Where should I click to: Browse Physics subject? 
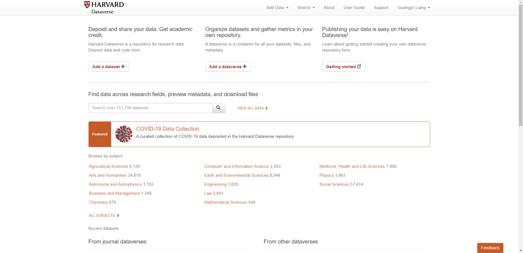click(327, 175)
